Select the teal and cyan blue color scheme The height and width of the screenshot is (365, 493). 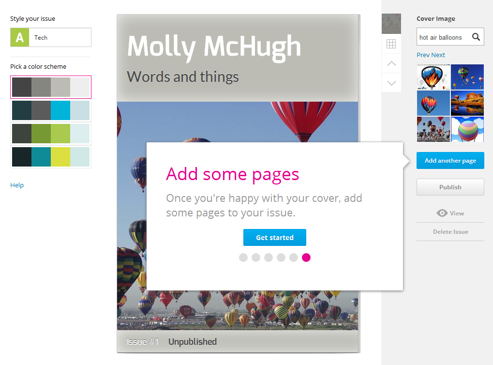click(x=51, y=110)
